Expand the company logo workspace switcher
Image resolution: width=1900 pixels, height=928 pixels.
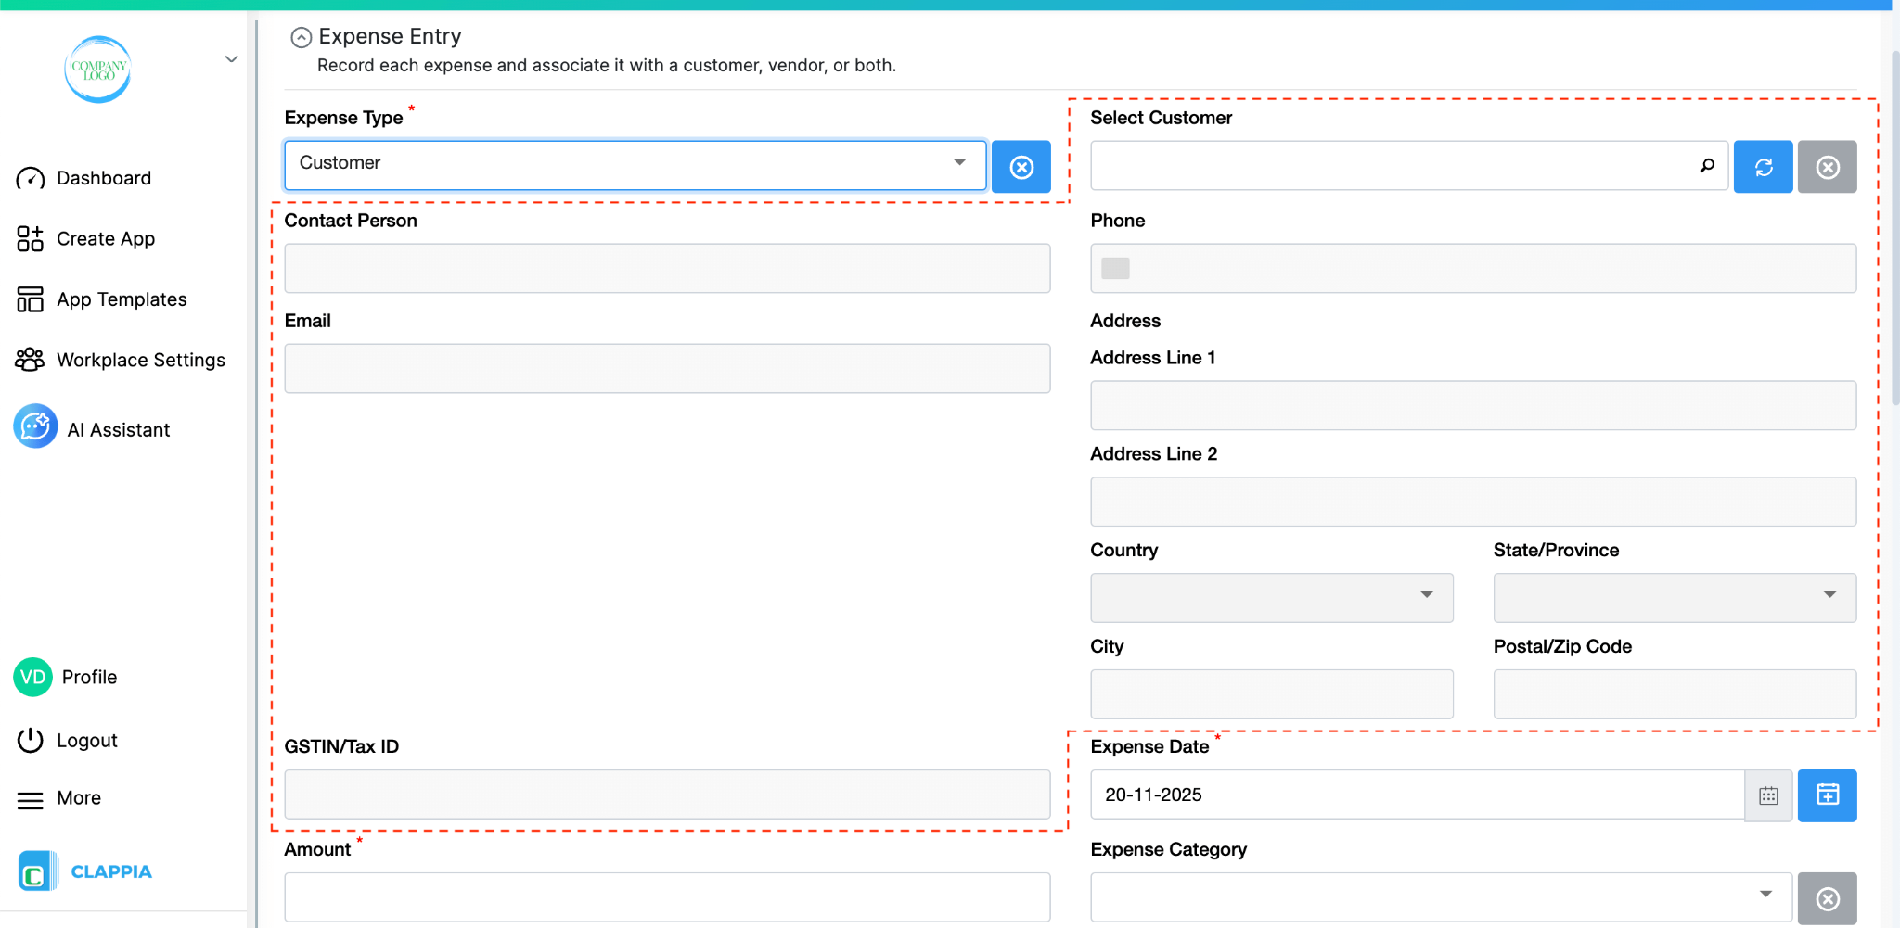230,58
